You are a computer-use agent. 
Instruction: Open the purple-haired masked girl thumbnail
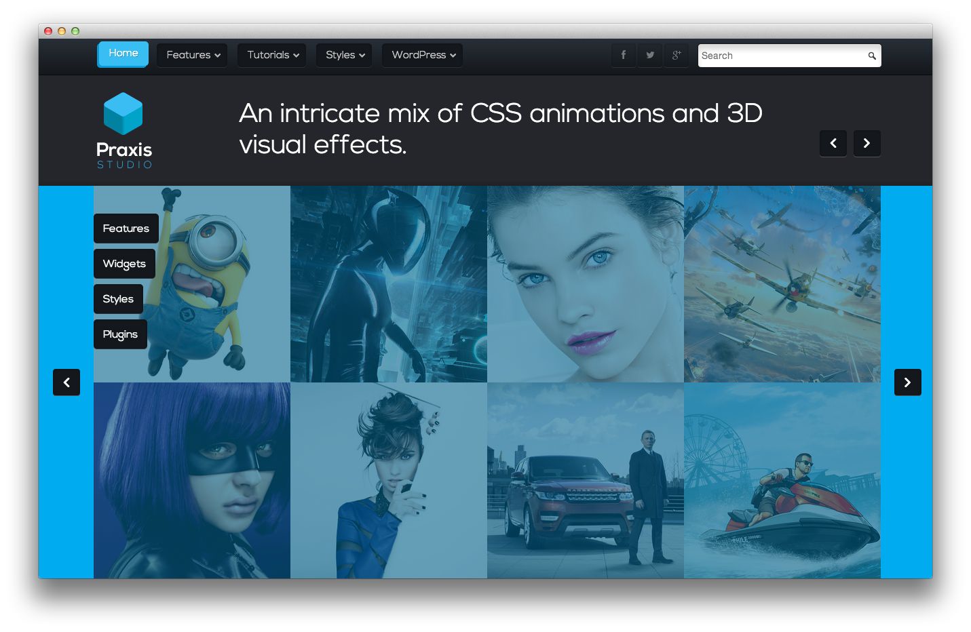[192, 480]
